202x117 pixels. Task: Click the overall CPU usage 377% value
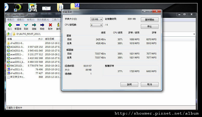click(120, 71)
